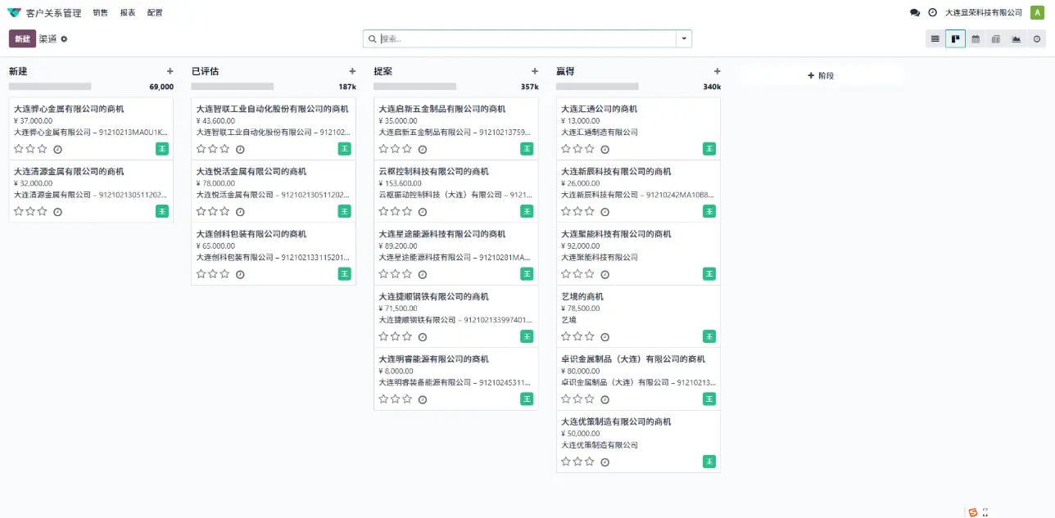
Task: Add a new 阶段 stage column
Action: (x=821, y=75)
